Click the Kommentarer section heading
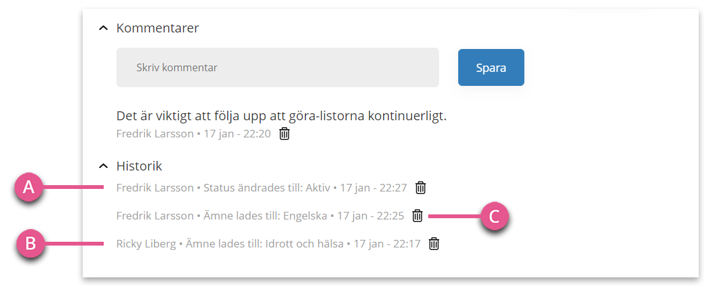Viewport: 714px width, 299px height. [158, 28]
